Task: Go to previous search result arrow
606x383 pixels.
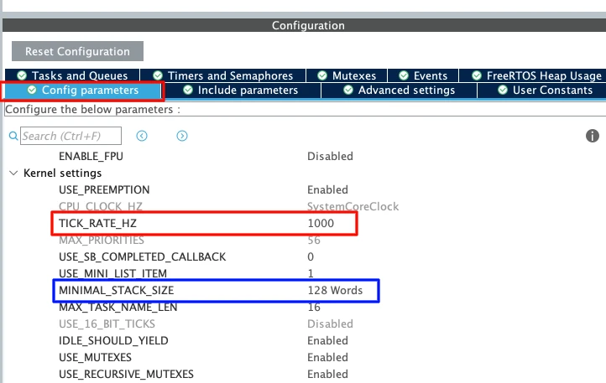Action: coord(142,136)
